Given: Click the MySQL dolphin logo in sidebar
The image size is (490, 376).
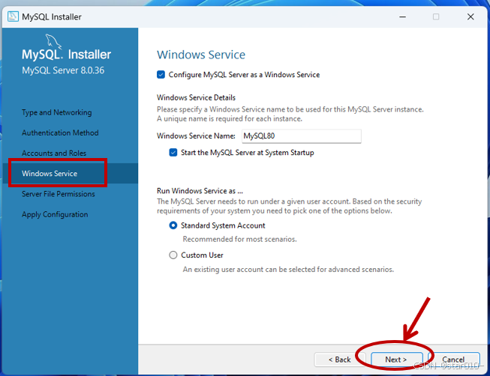Looking at the screenshot, I should 53,41.
